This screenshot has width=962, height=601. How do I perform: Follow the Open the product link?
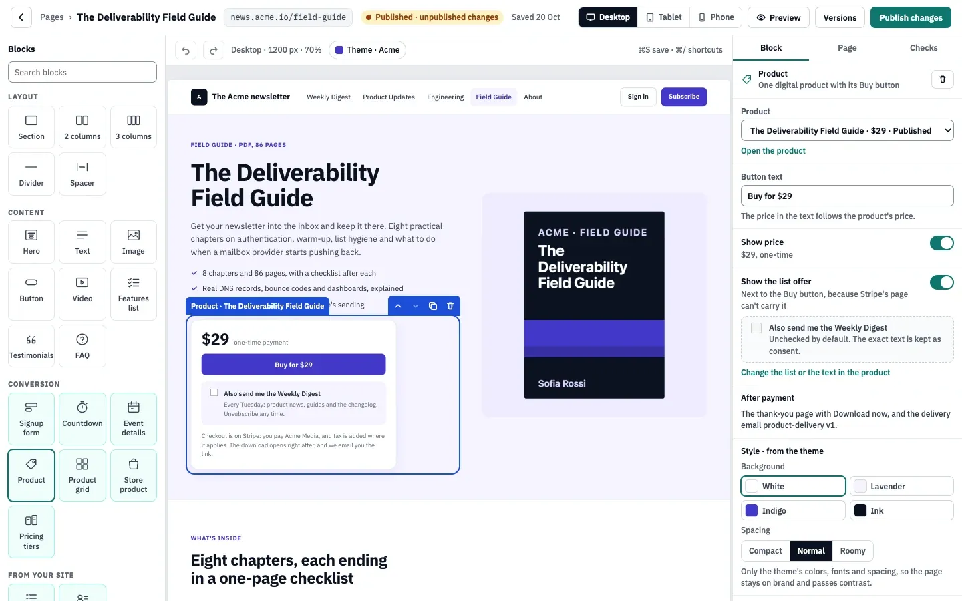pyautogui.click(x=773, y=151)
